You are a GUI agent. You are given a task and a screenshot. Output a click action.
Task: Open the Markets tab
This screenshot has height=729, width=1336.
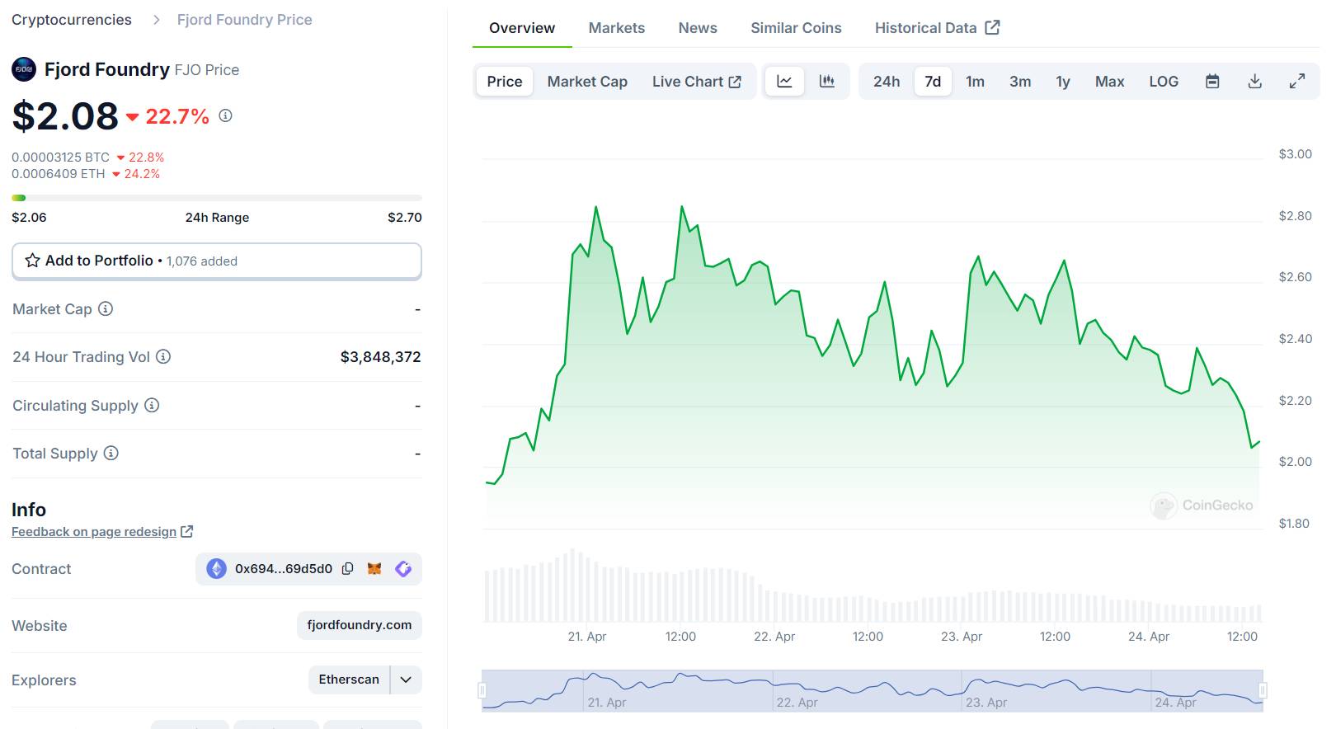click(617, 28)
